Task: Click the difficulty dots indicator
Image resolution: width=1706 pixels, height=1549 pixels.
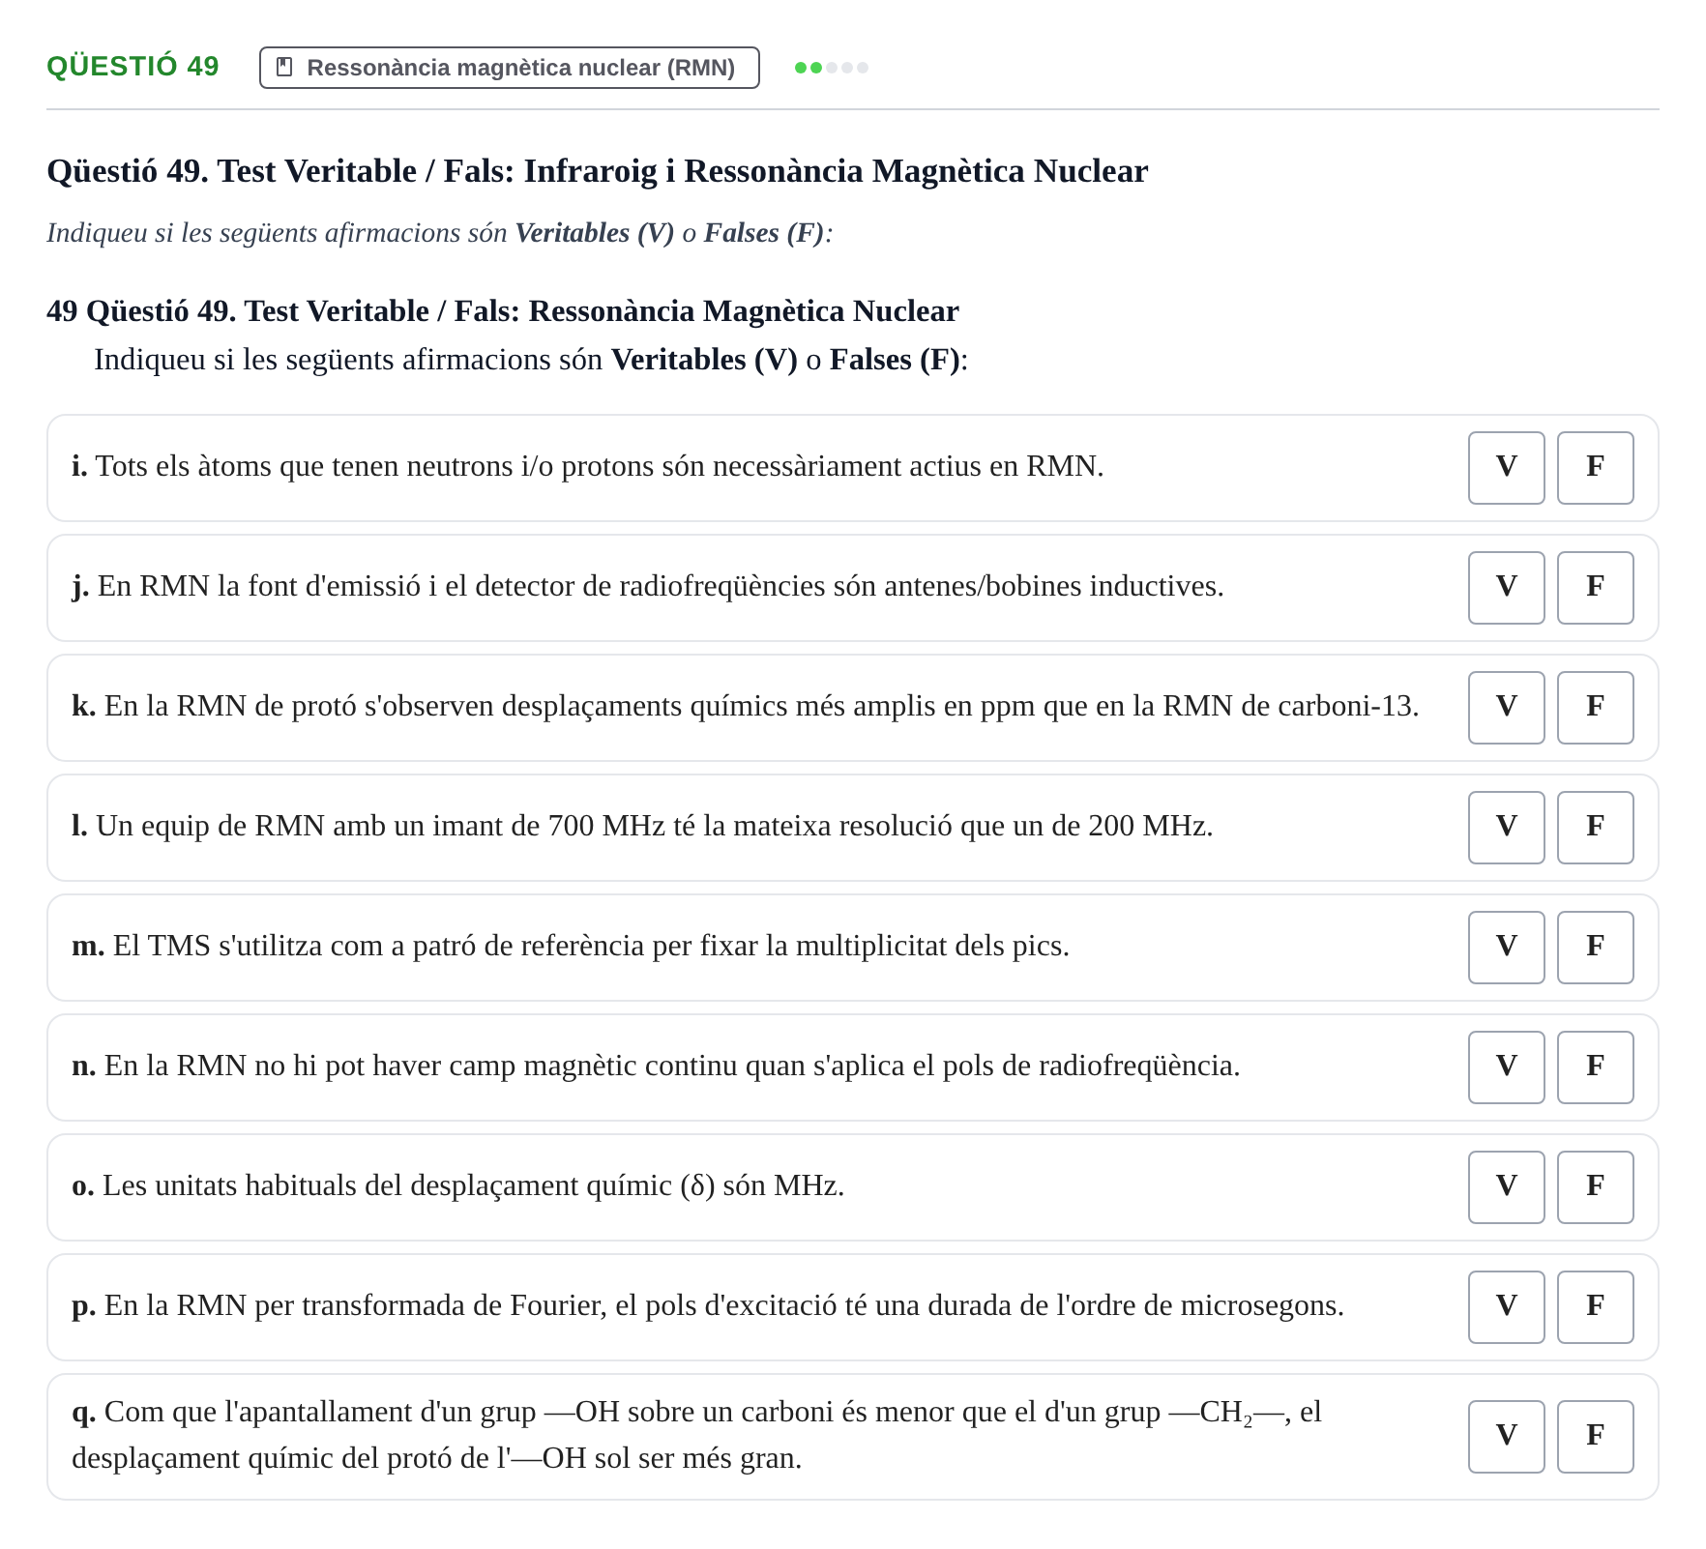Action: [832, 68]
